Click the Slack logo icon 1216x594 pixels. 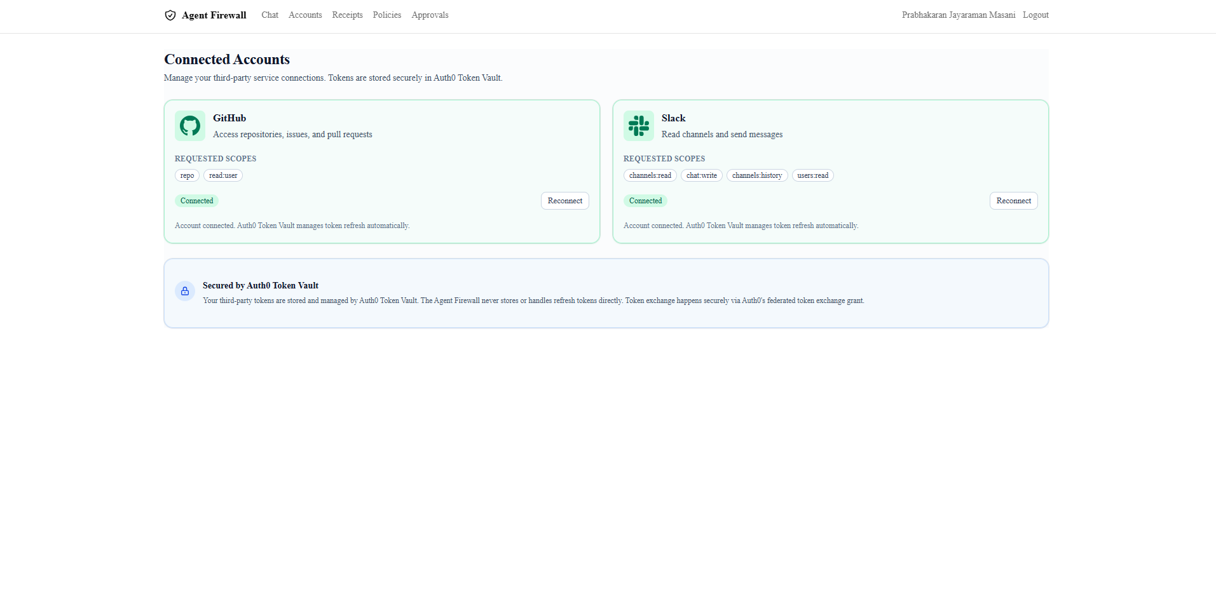pyautogui.click(x=639, y=126)
